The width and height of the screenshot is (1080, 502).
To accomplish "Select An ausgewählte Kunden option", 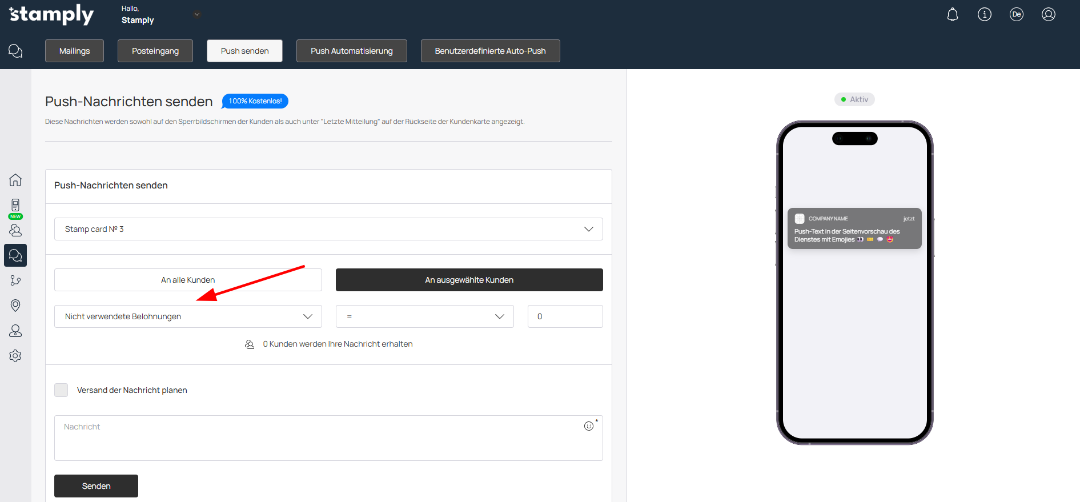I will point(469,280).
